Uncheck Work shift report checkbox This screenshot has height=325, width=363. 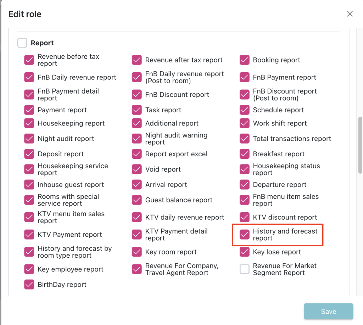pyautogui.click(x=245, y=123)
